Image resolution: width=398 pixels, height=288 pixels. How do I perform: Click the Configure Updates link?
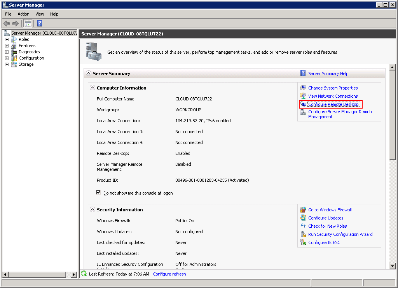coord(326,218)
